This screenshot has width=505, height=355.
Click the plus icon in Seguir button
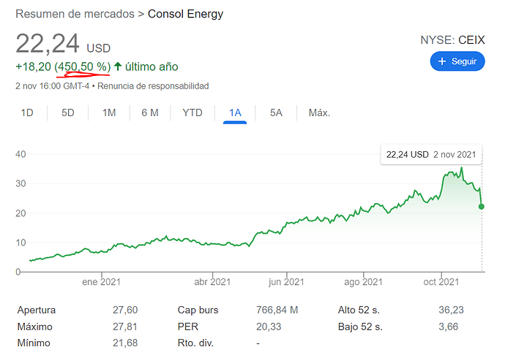click(x=442, y=61)
